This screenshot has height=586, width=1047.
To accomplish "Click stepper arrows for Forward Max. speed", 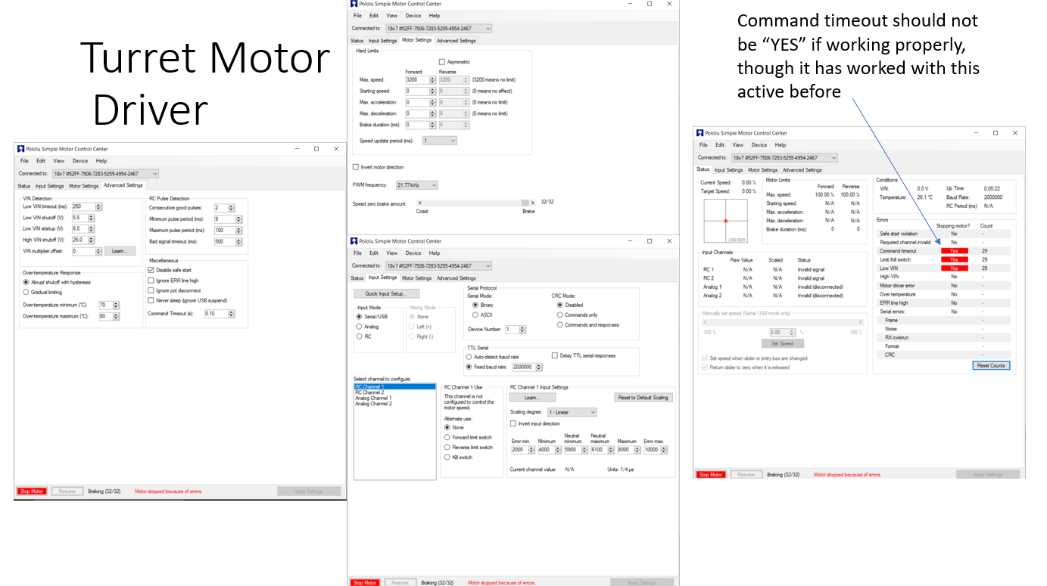I will 432,79.
